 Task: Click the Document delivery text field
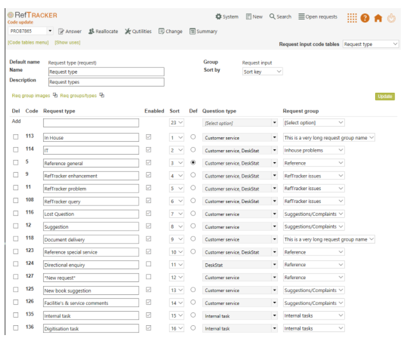click(x=91, y=239)
